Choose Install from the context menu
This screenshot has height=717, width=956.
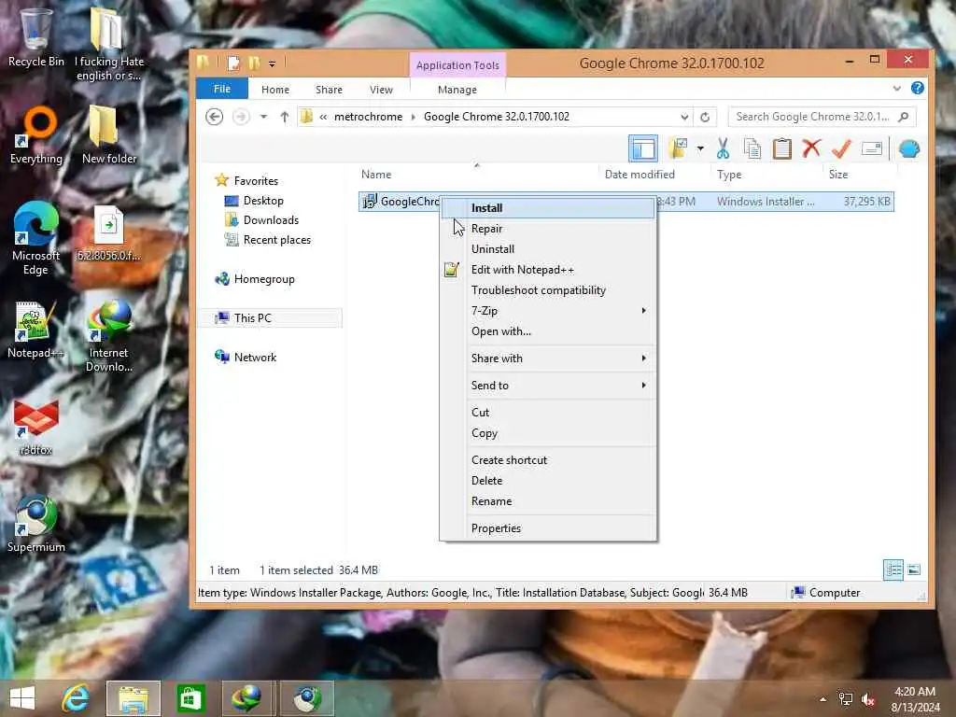548,208
